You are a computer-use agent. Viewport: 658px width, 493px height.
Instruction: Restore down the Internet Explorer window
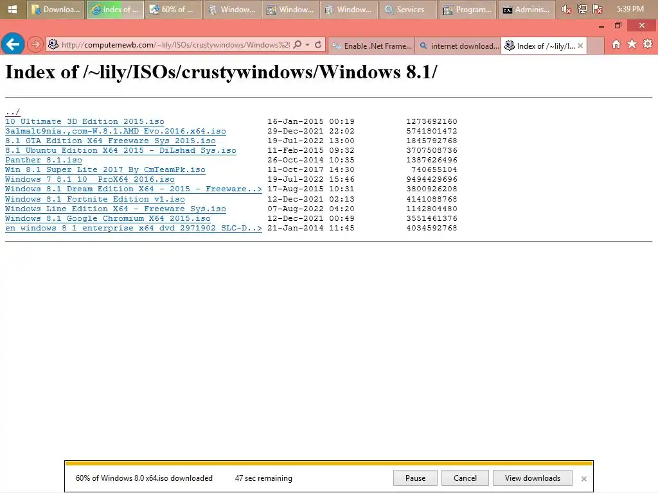618,26
